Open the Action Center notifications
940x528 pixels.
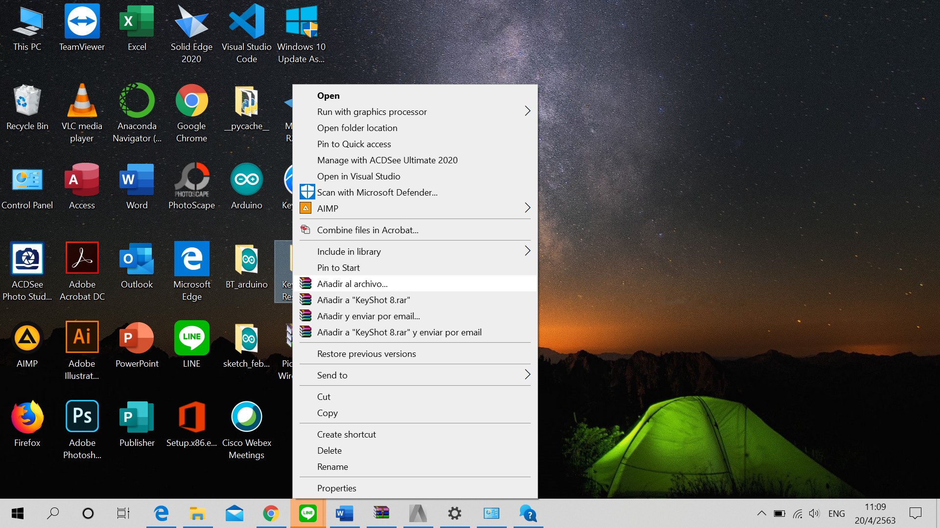915,513
